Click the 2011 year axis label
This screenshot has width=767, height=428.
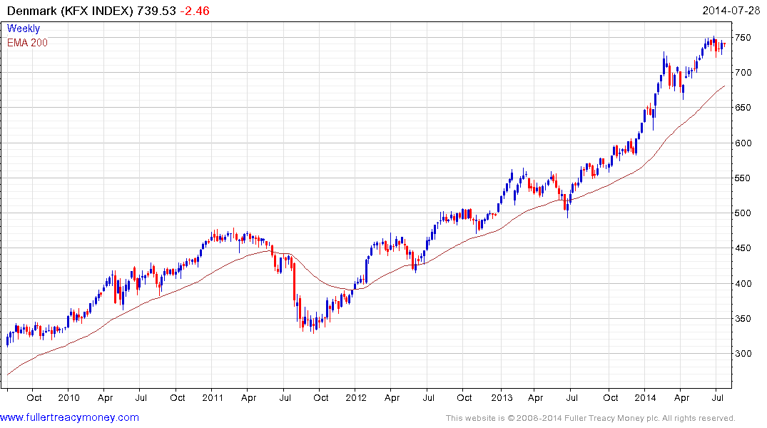213,397
